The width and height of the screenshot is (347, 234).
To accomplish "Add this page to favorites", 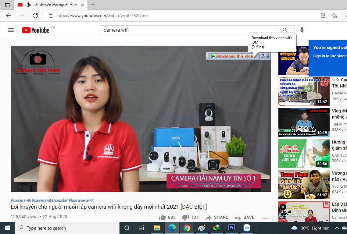I will click(x=334, y=16).
